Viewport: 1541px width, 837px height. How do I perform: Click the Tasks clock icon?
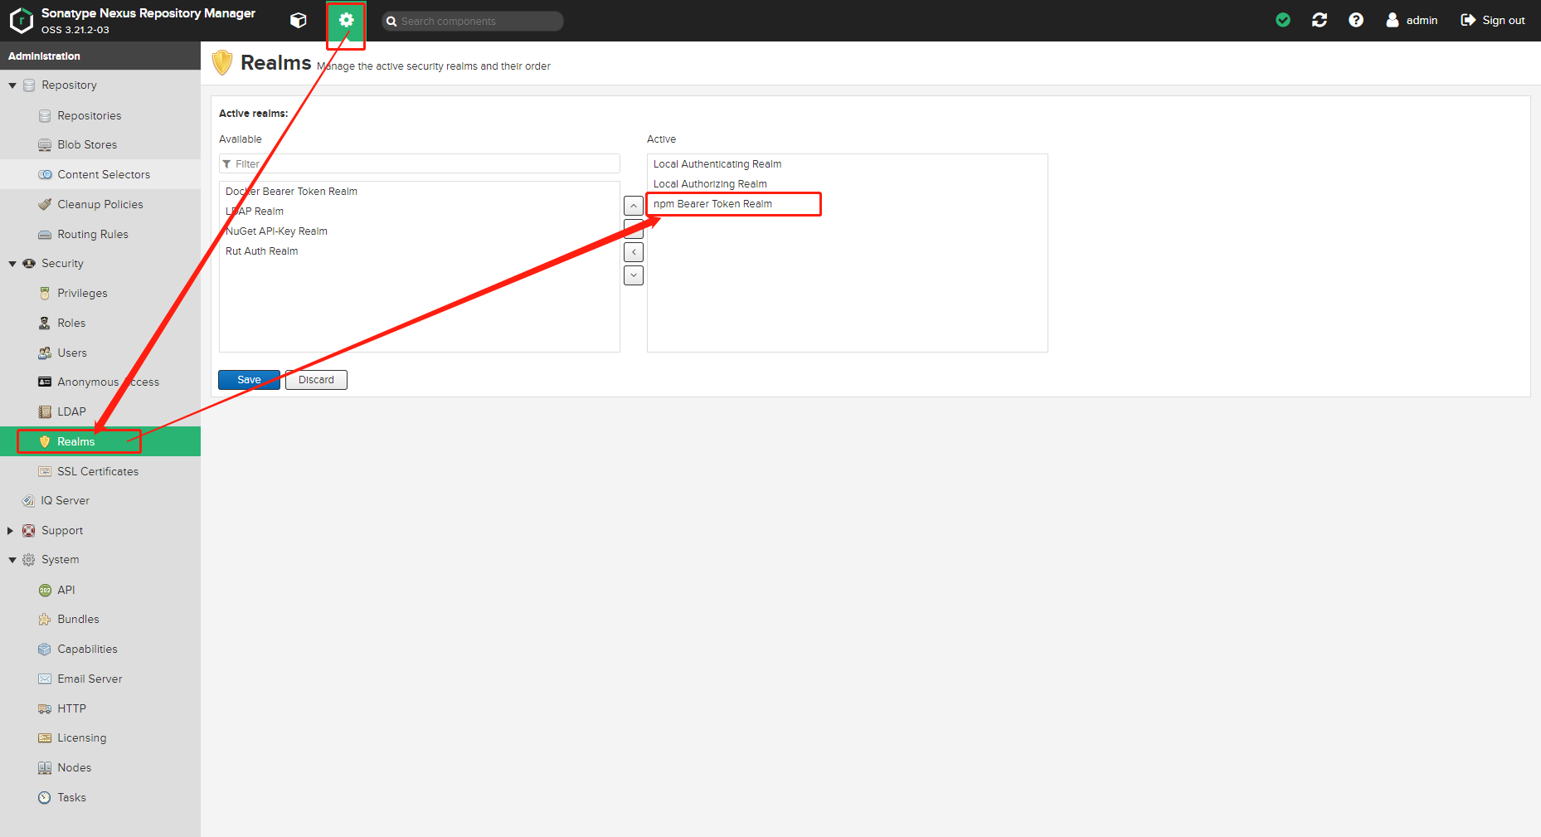(x=45, y=797)
